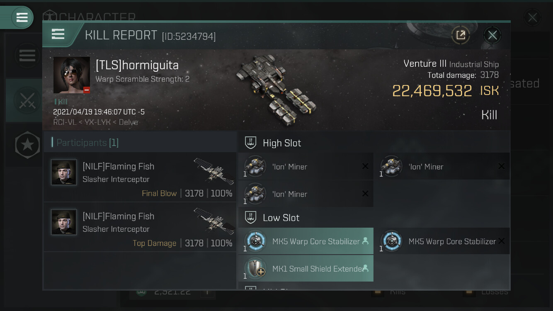The width and height of the screenshot is (553, 311).
Task: Click the background character sidebar list icon
Action: [x=27, y=55]
